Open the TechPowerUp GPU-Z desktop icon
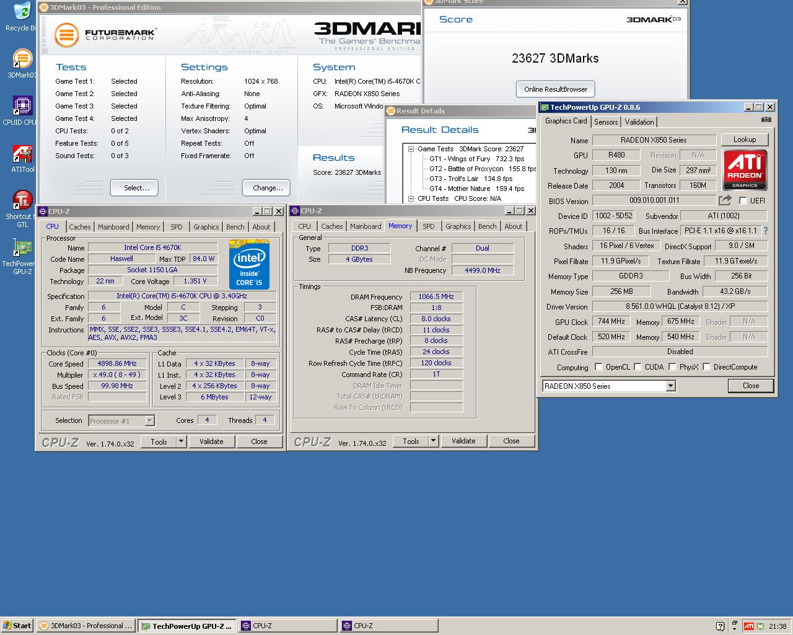The height and width of the screenshot is (635, 793). (22, 247)
